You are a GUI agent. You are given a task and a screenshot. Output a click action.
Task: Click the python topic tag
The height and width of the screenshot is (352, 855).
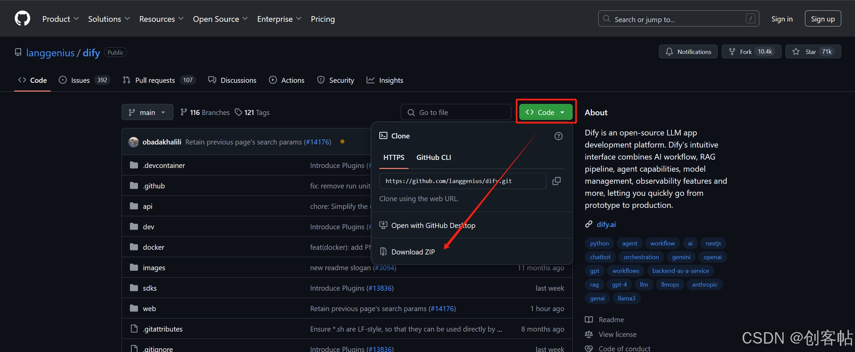599,243
